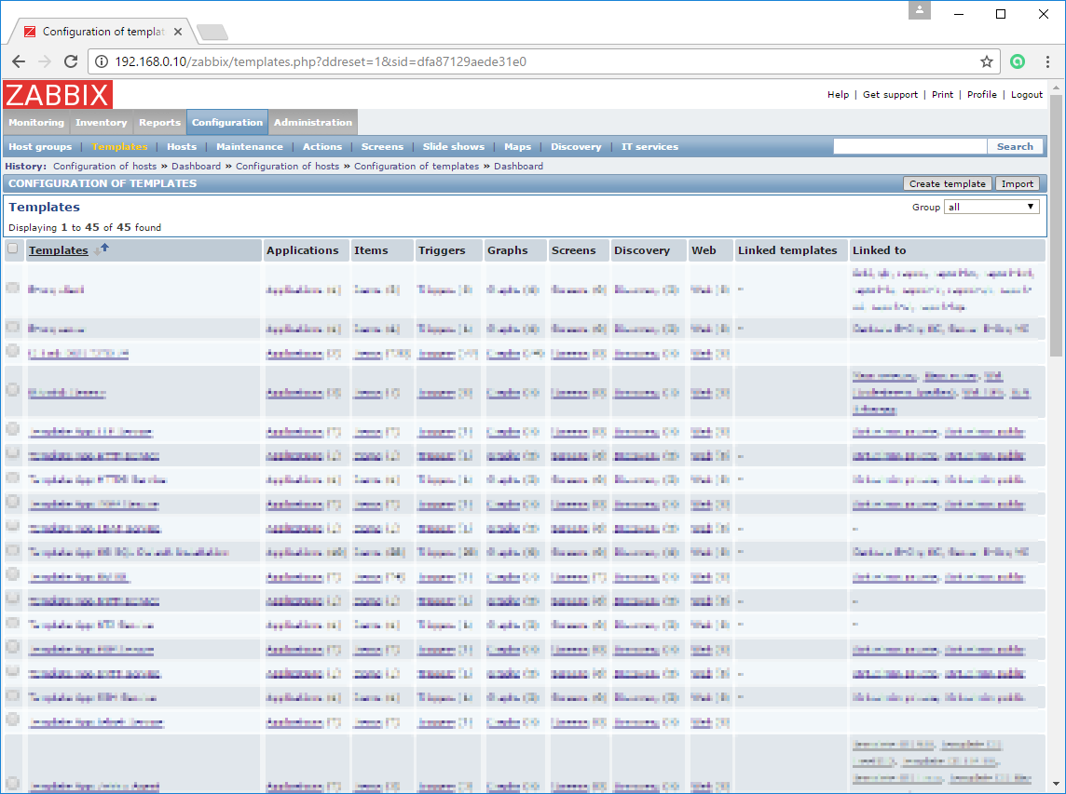Screen dimensions: 1066x794
Task: Reload the page with the refresh icon
Action: (71, 61)
